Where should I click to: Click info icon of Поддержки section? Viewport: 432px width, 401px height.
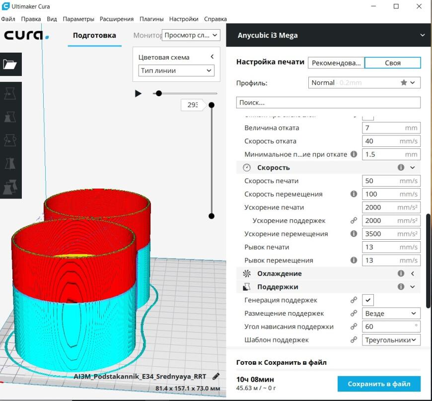coord(401,287)
